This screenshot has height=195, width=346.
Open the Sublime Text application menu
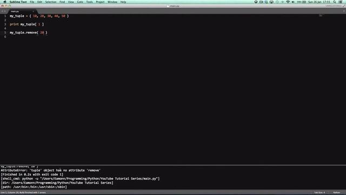tap(18, 2)
